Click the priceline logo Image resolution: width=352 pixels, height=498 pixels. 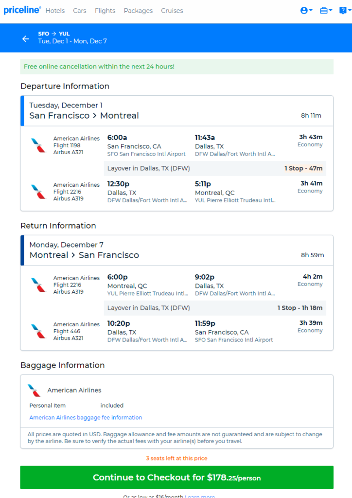(22, 10)
